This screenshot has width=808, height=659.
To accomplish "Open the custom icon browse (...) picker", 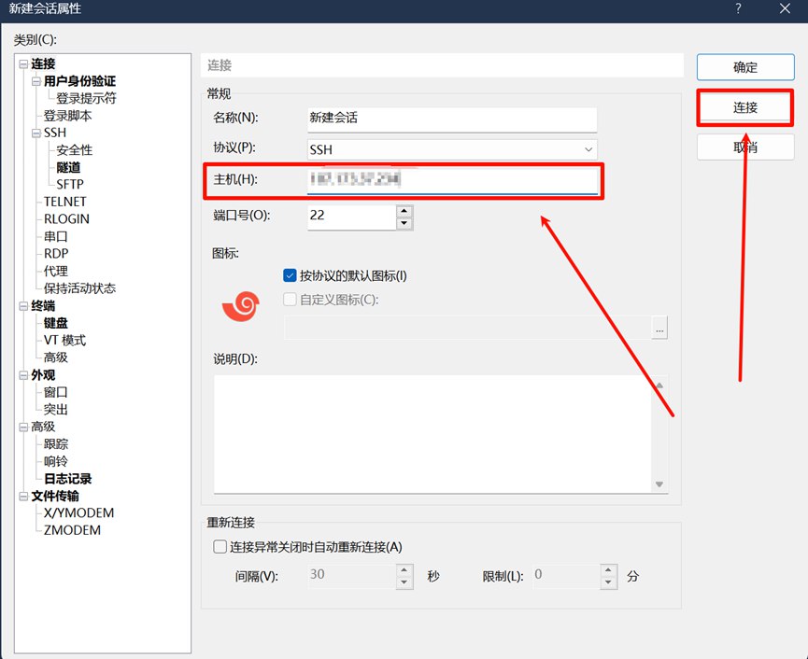I will pyautogui.click(x=659, y=329).
